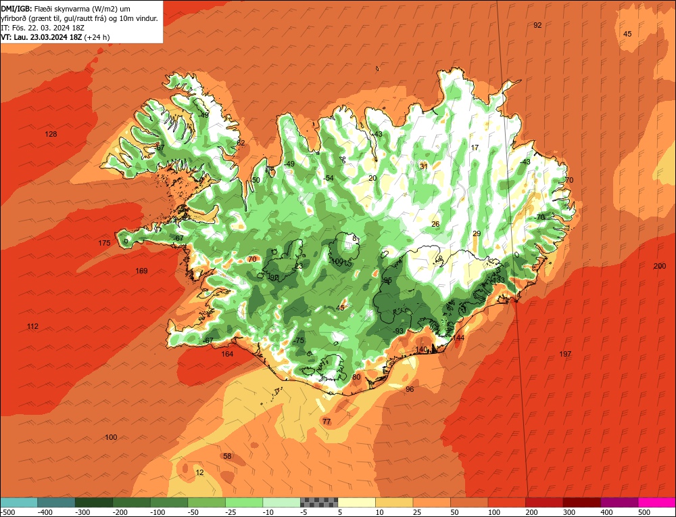Click the 77 value south of Iceland
The height and width of the screenshot is (517, 676).
pyautogui.click(x=327, y=421)
